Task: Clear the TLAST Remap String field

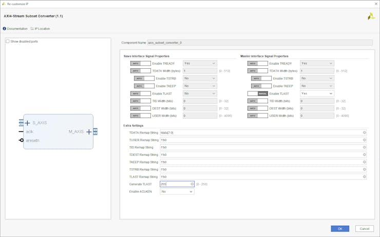Action: 365,177
